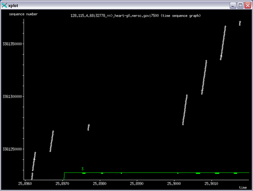Click the topmost packet cluster near 25.9017

pyautogui.click(x=240, y=23)
